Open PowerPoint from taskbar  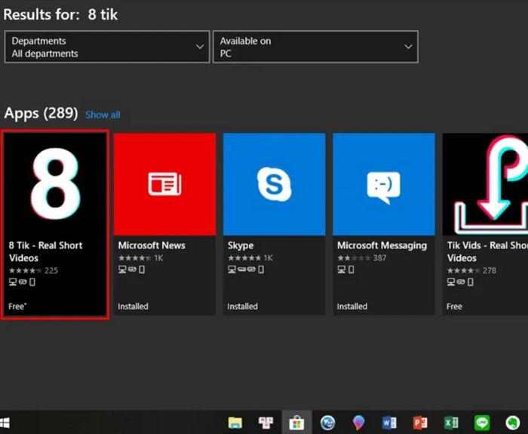[x=420, y=423]
